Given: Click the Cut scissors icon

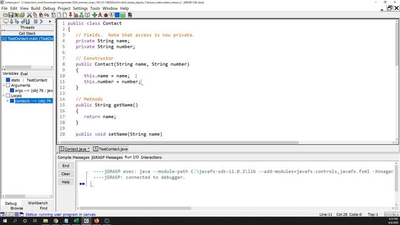Looking at the screenshot, I should [29, 15].
